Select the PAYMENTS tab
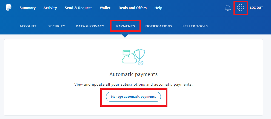 [x=126, y=26]
